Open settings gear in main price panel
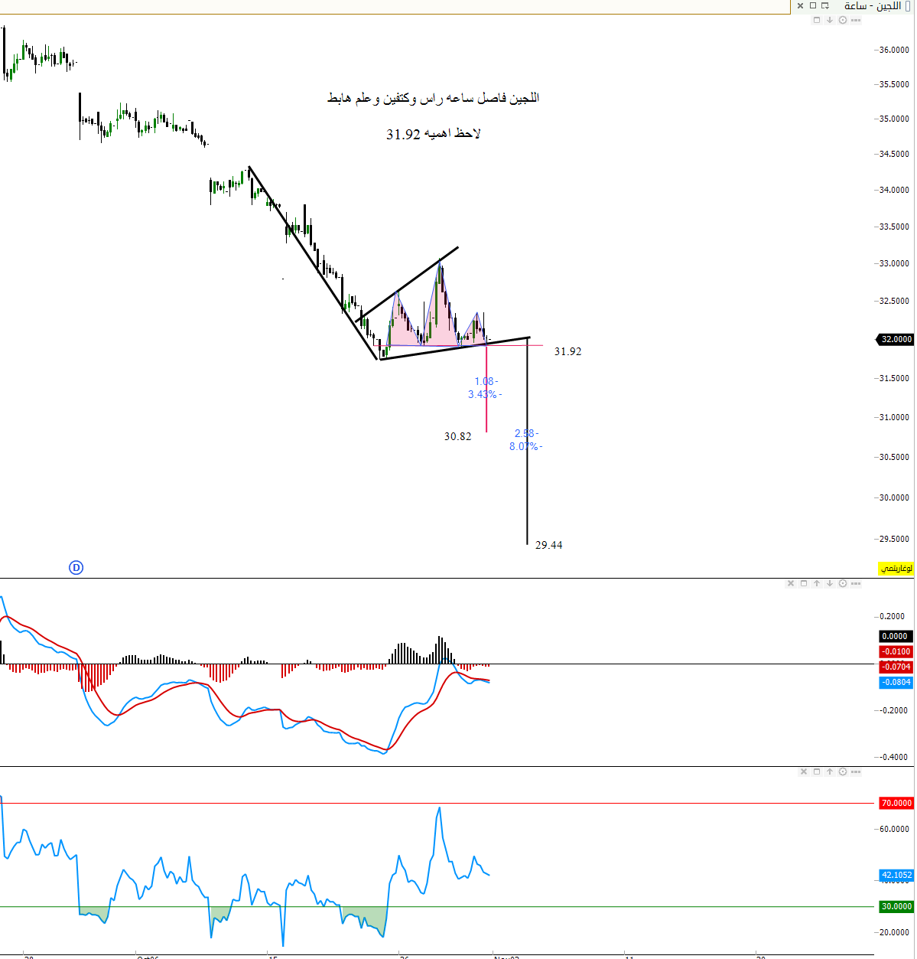Image resolution: width=917 pixels, height=959 pixels. 843,20
